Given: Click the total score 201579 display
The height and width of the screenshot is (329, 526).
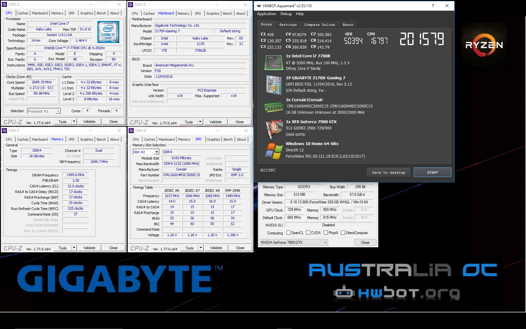Looking at the screenshot, I should 422,39.
